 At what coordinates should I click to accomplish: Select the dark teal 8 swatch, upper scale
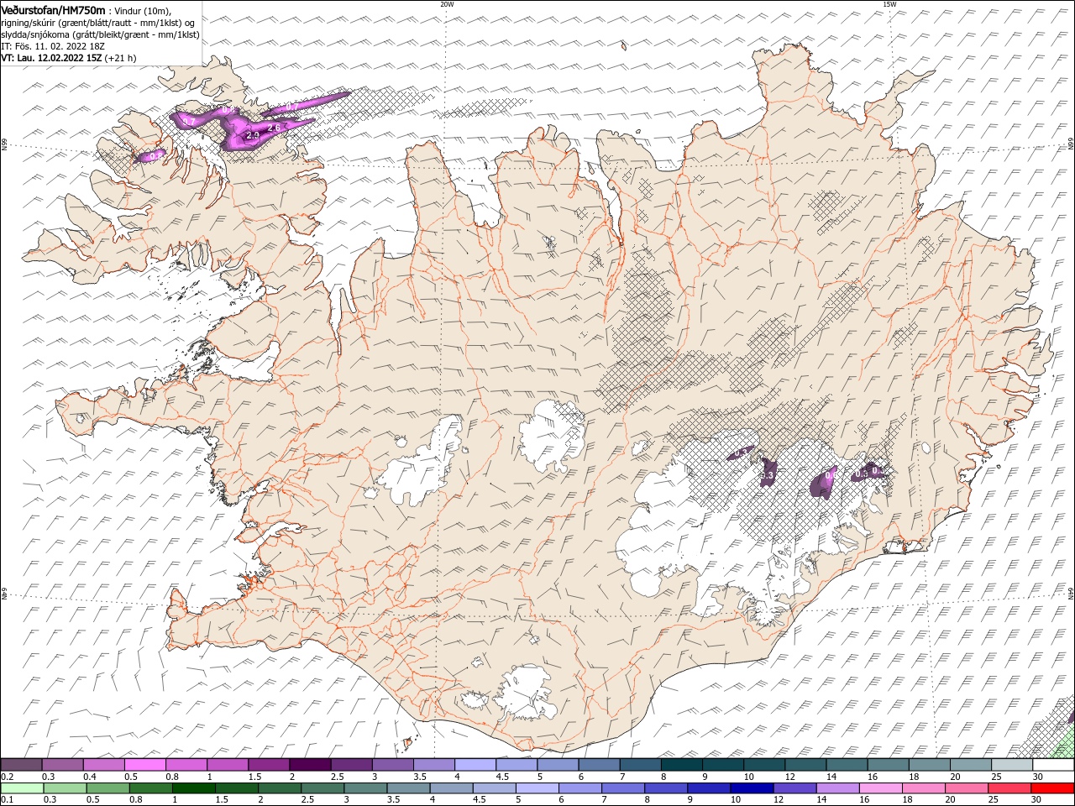680,765
